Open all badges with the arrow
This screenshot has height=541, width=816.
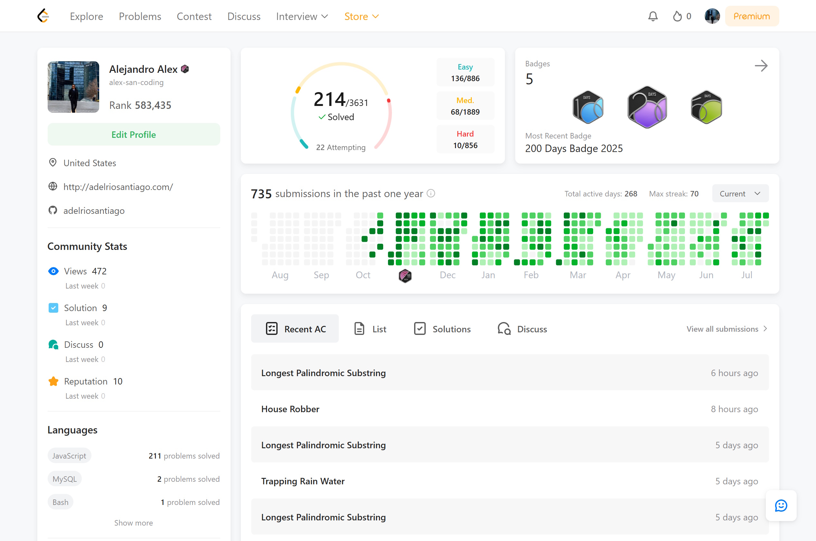tap(761, 66)
